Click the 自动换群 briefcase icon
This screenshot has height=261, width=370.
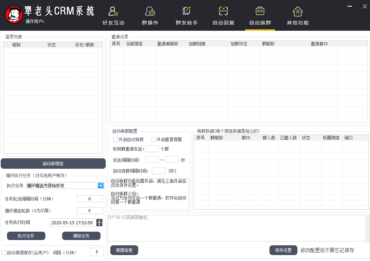pos(260,11)
